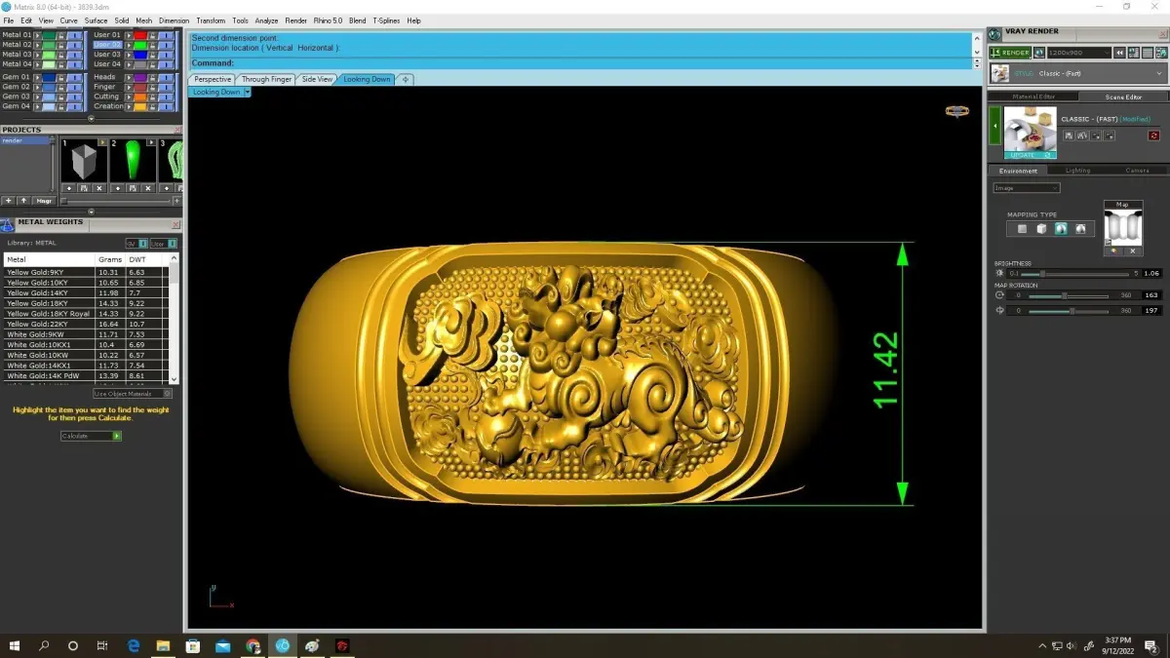This screenshot has height=658, width=1170.
Task: Open the Style Classic (Fast) dropdown
Action: click(x=1078, y=73)
